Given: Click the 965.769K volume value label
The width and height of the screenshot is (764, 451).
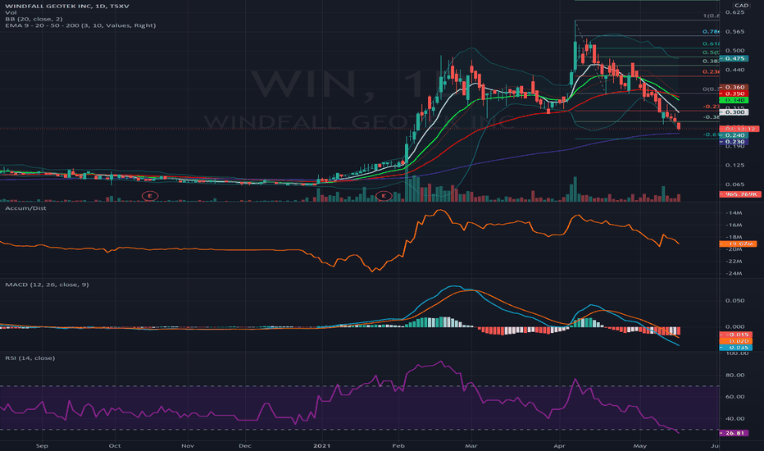Looking at the screenshot, I should point(739,194).
